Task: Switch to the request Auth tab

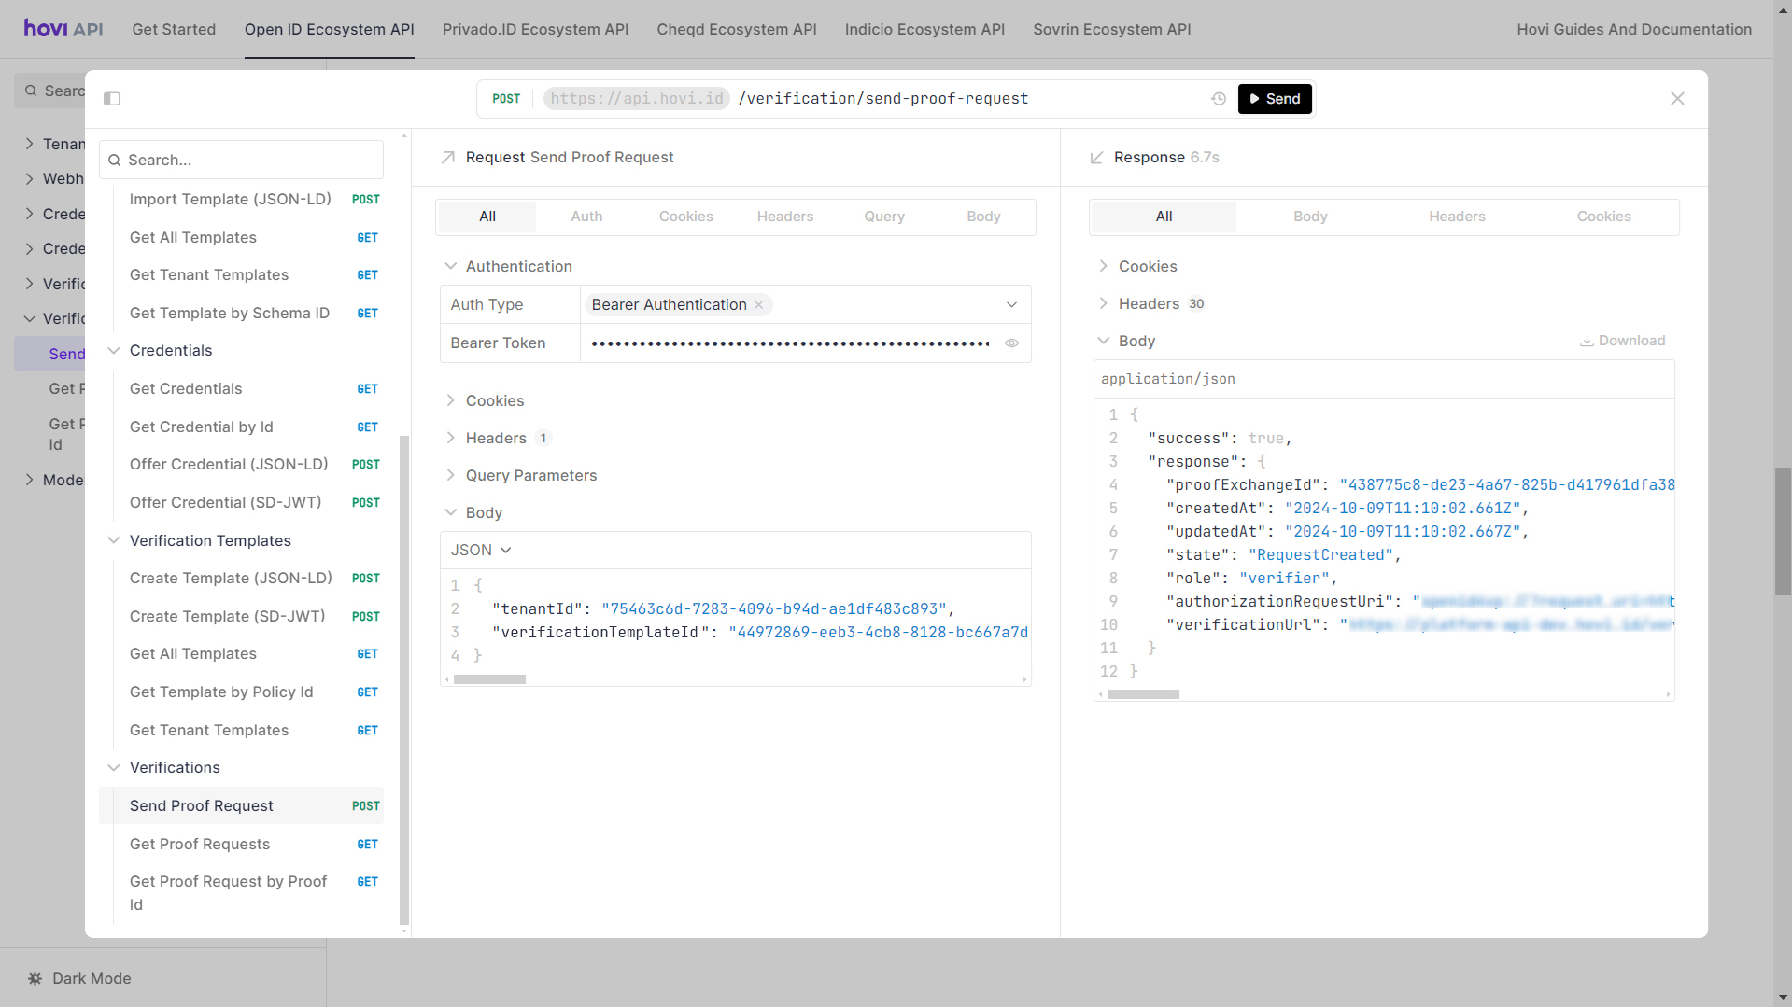Action: 586,217
